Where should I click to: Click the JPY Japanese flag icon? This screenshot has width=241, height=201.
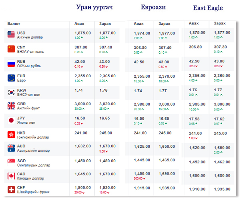click(x=11, y=121)
